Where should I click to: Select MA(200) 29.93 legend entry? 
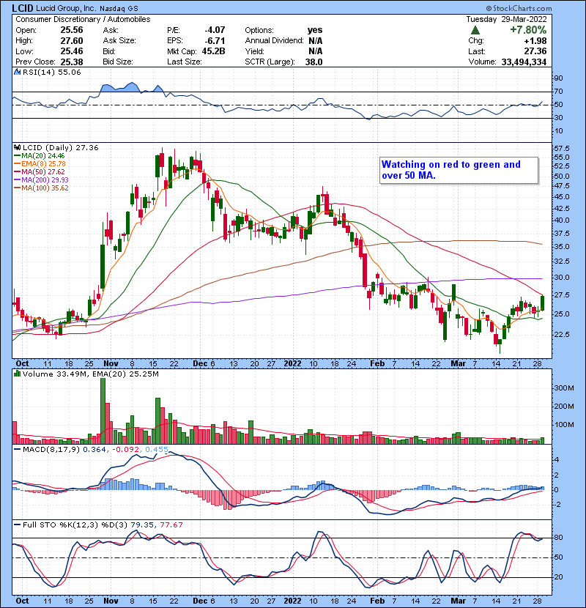click(41, 180)
